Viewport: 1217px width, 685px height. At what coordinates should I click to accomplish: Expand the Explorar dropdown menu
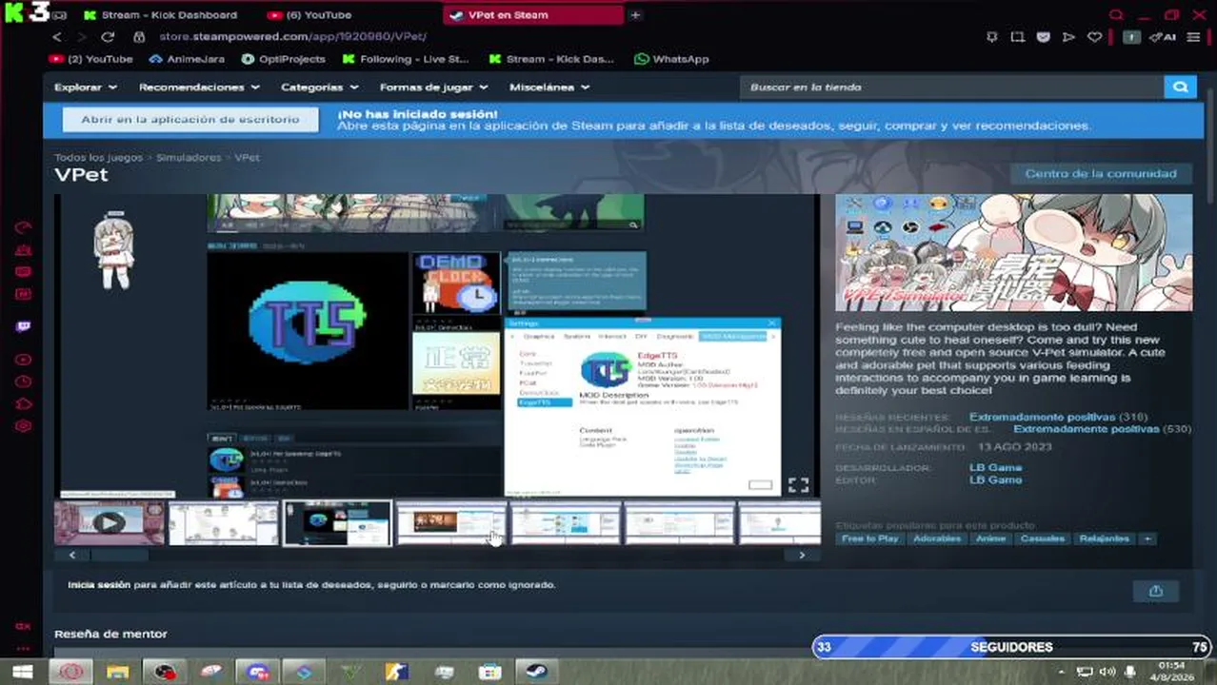(x=86, y=87)
